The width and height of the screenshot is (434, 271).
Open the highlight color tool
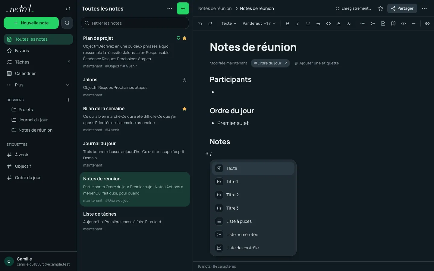click(349, 23)
